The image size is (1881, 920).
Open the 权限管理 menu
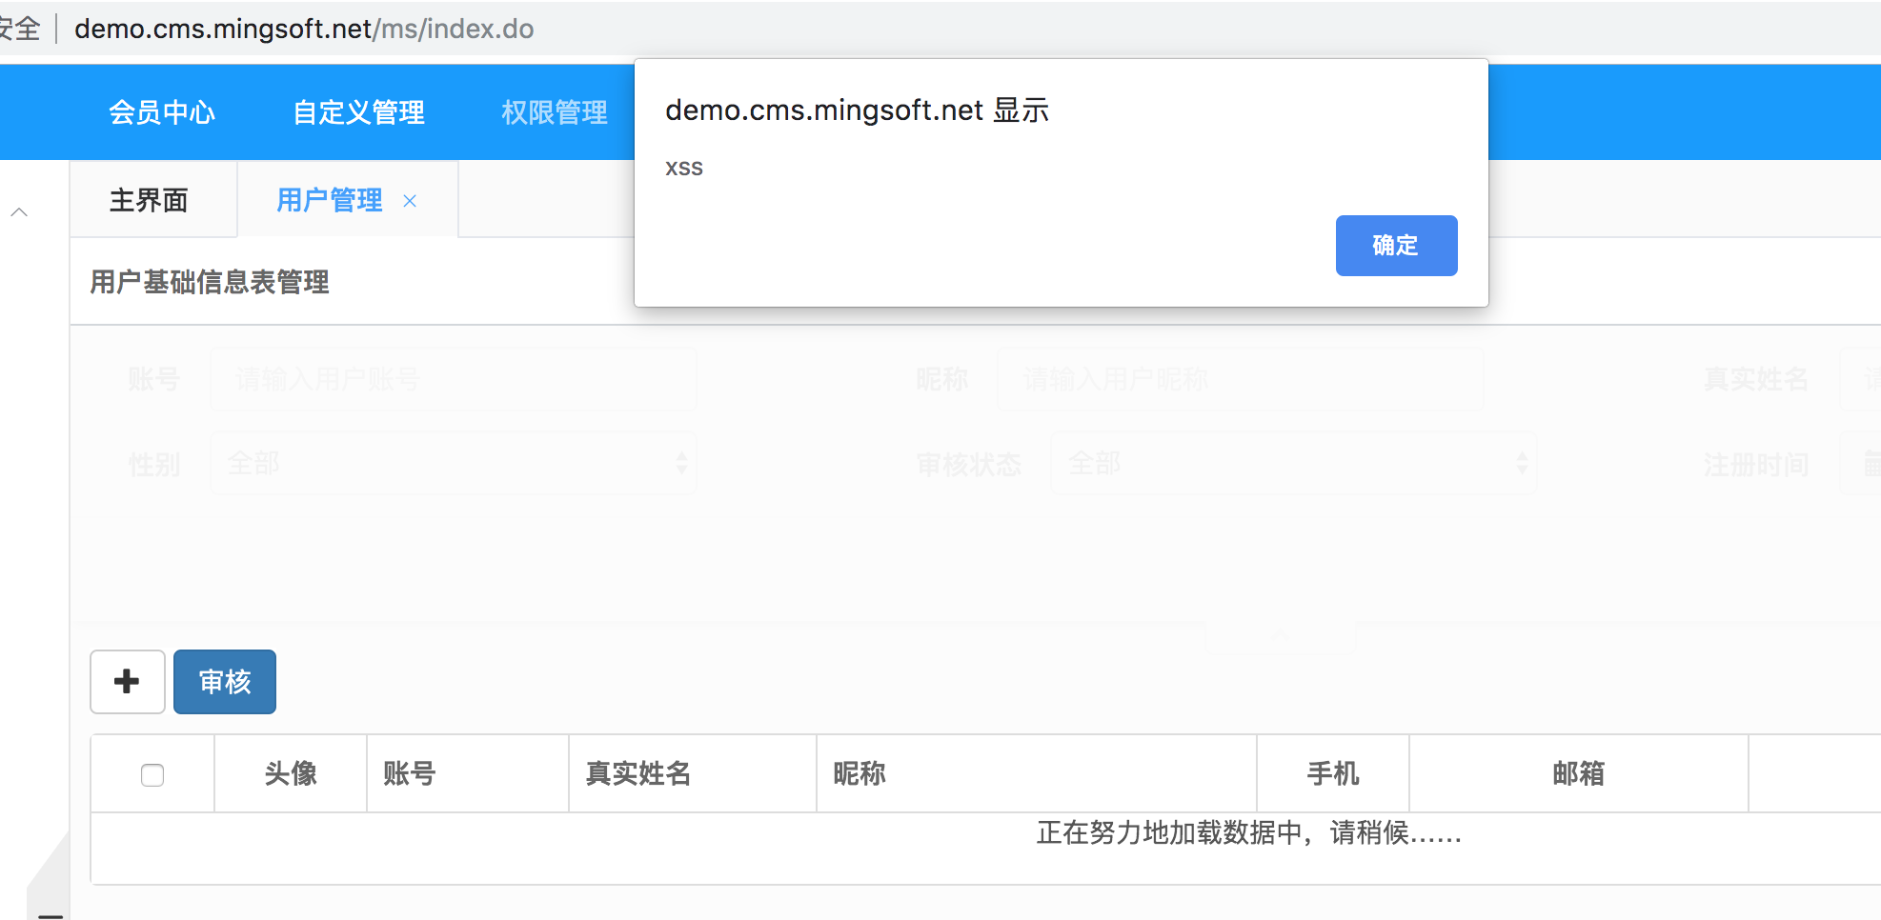point(554,111)
